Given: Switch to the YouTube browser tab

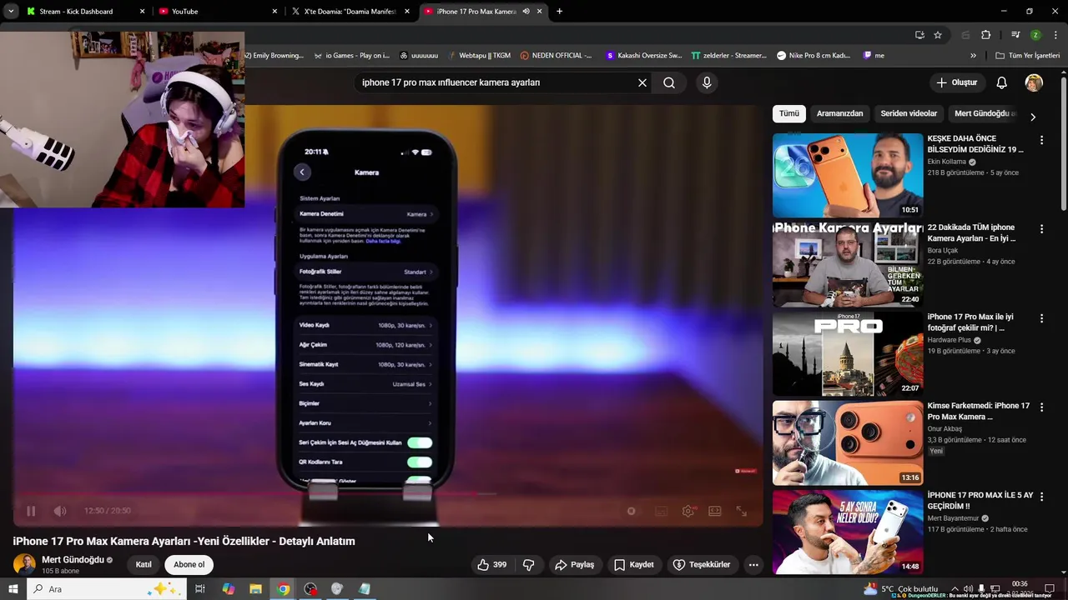Looking at the screenshot, I should click(218, 12).
